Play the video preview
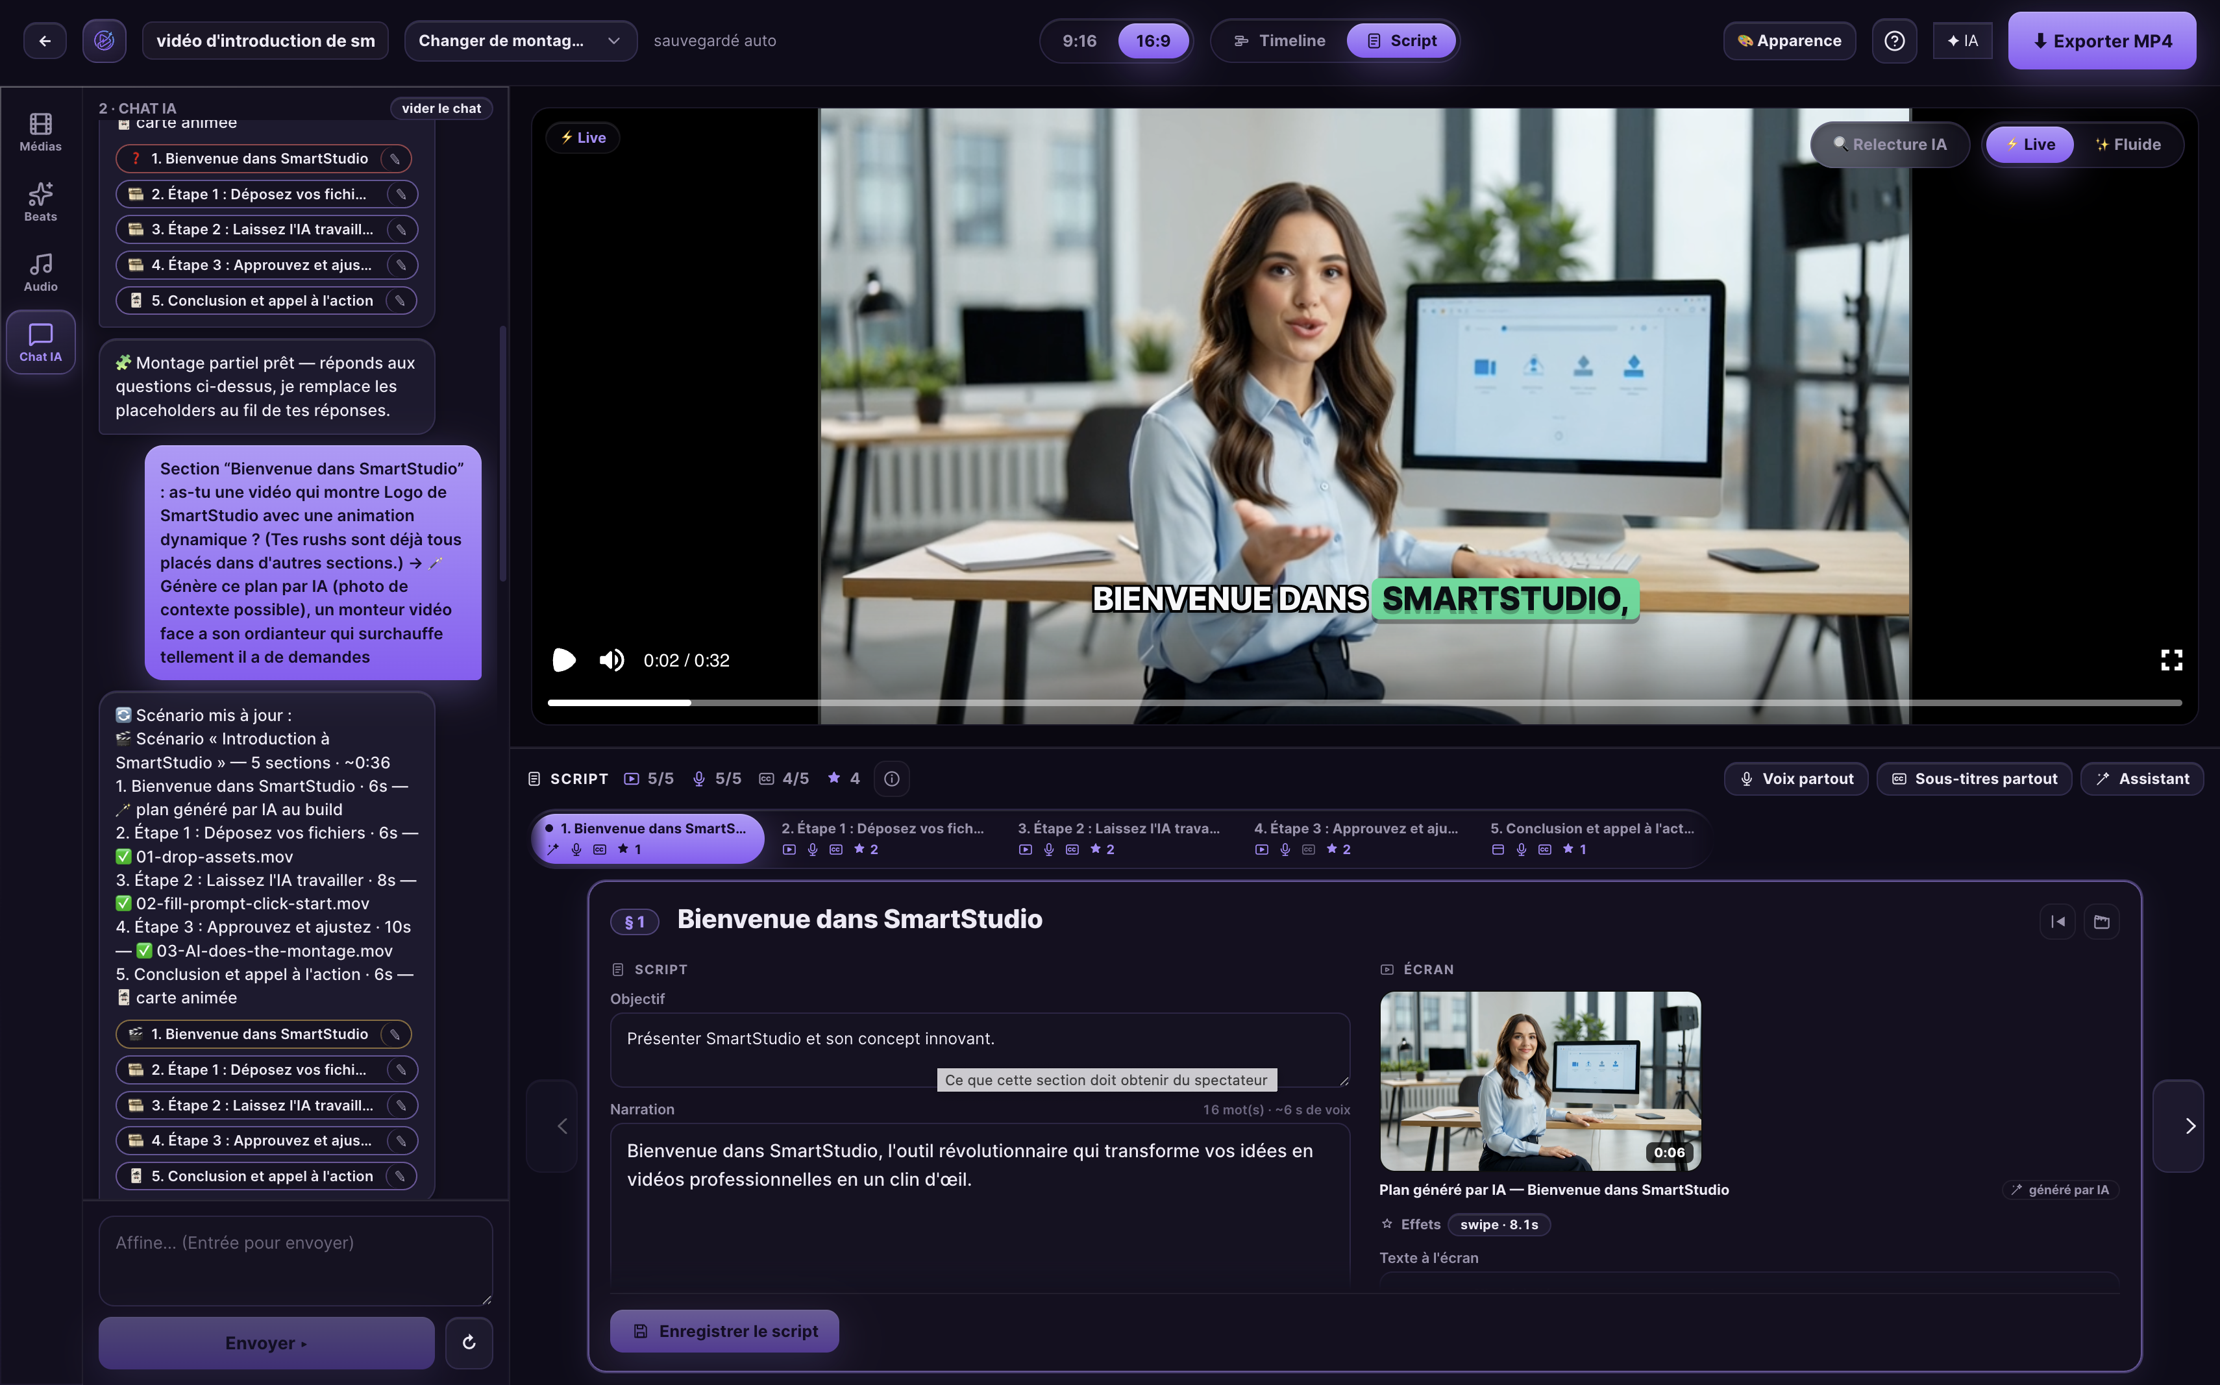The width and height of the screenshot is (2220, 1385). (x=563, y=659)
